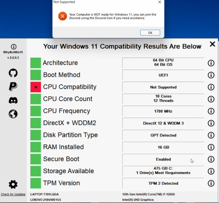Image resolution: width=219 pixels, height=203 pixels.
Task: Click the compatibility results heading
Action: coord(122,47)
